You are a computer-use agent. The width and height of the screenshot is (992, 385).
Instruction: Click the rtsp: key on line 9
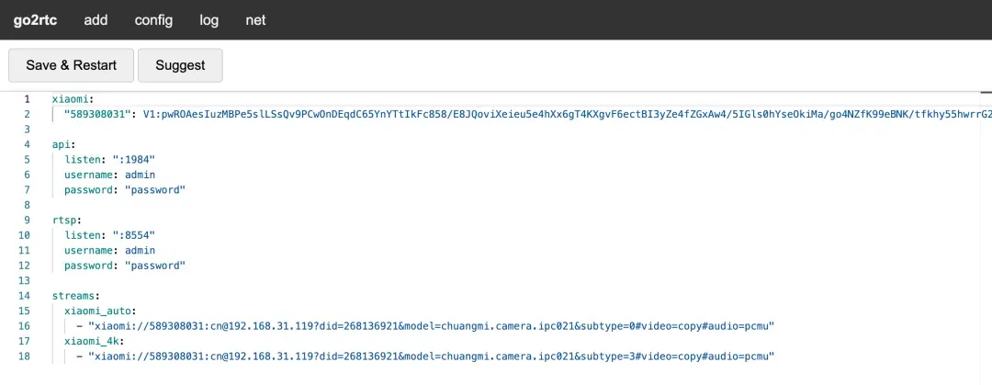(66, 221)
